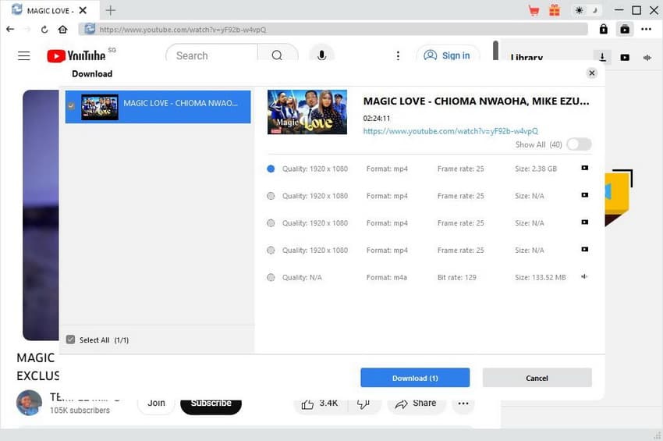The image size is (663, 441).
Task: Click the YouTube voice search microphone
Action: coord(321,55)
